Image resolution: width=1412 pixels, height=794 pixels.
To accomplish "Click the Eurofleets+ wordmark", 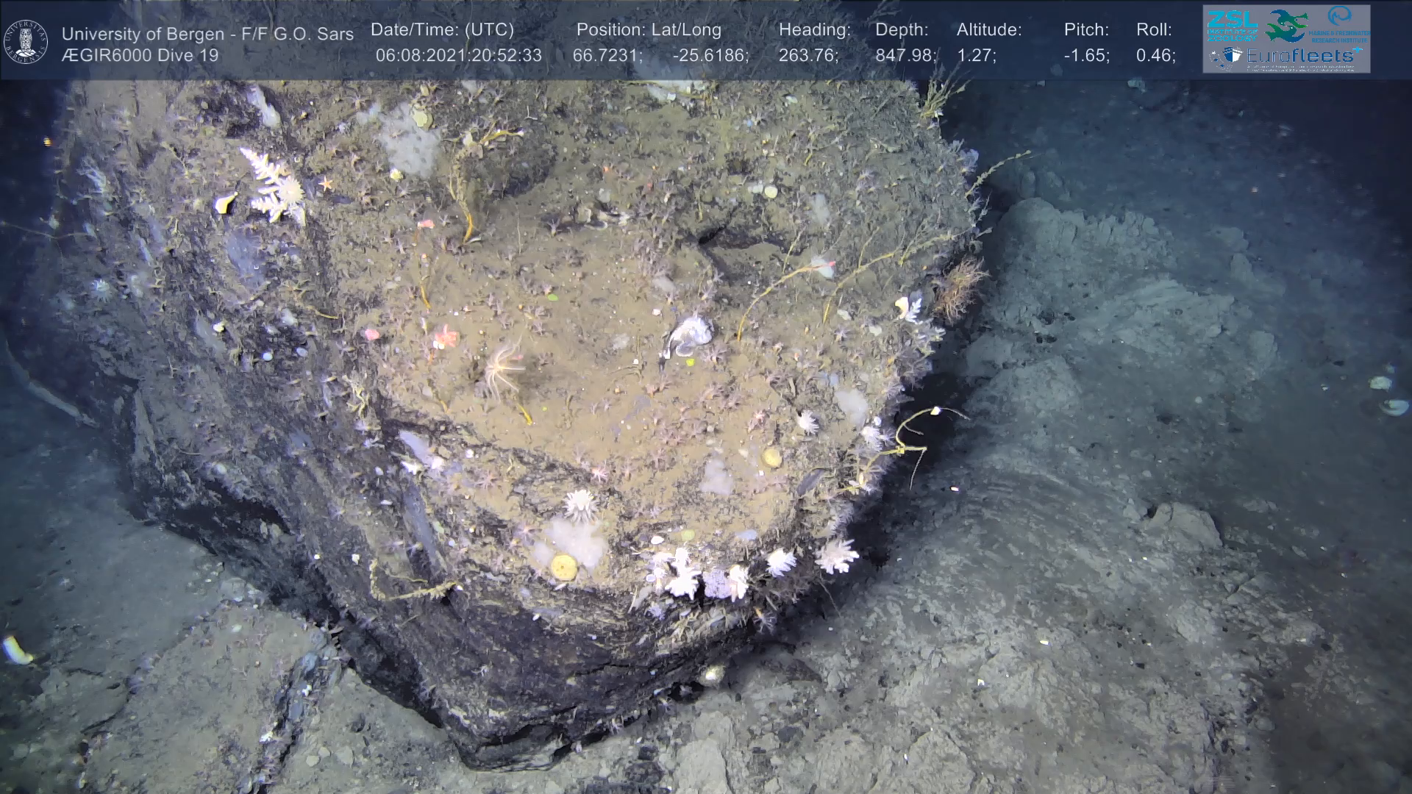I will click(x=1299, y=56).
